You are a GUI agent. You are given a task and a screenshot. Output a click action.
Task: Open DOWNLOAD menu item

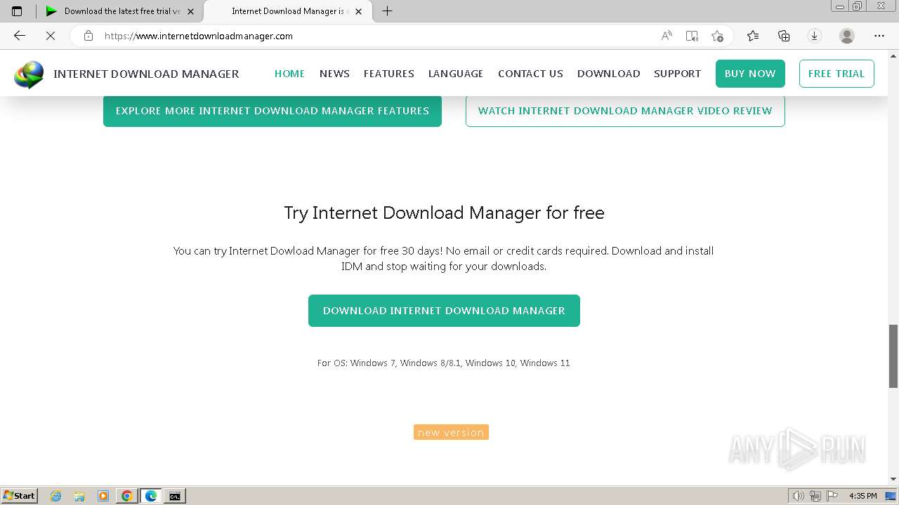coord(609,74)
